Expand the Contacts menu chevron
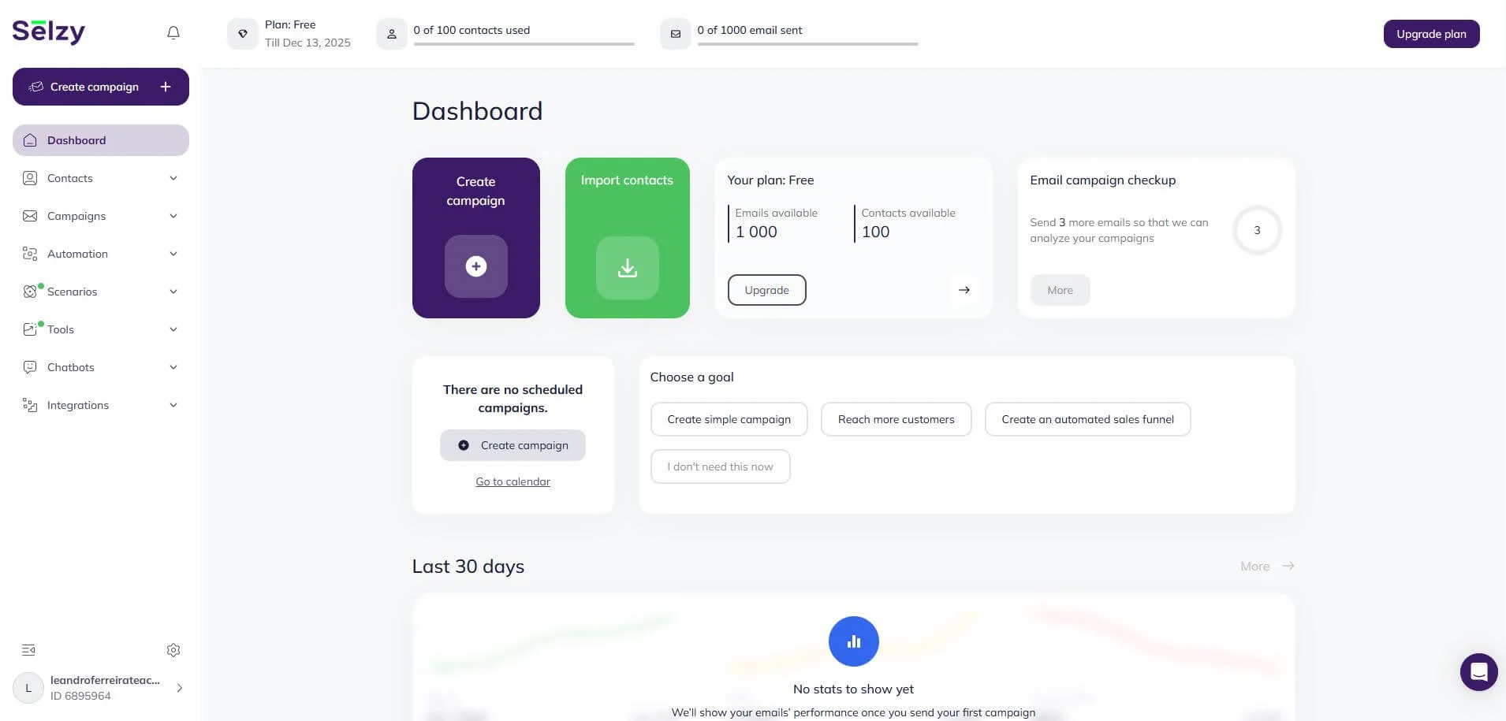Viewport: 1506px width, 721px height. pos(173,178)
